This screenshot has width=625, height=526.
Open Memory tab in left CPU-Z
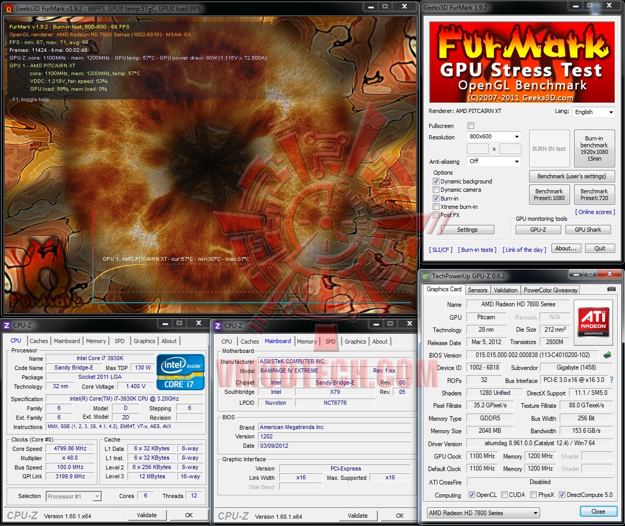coord(96,341)
